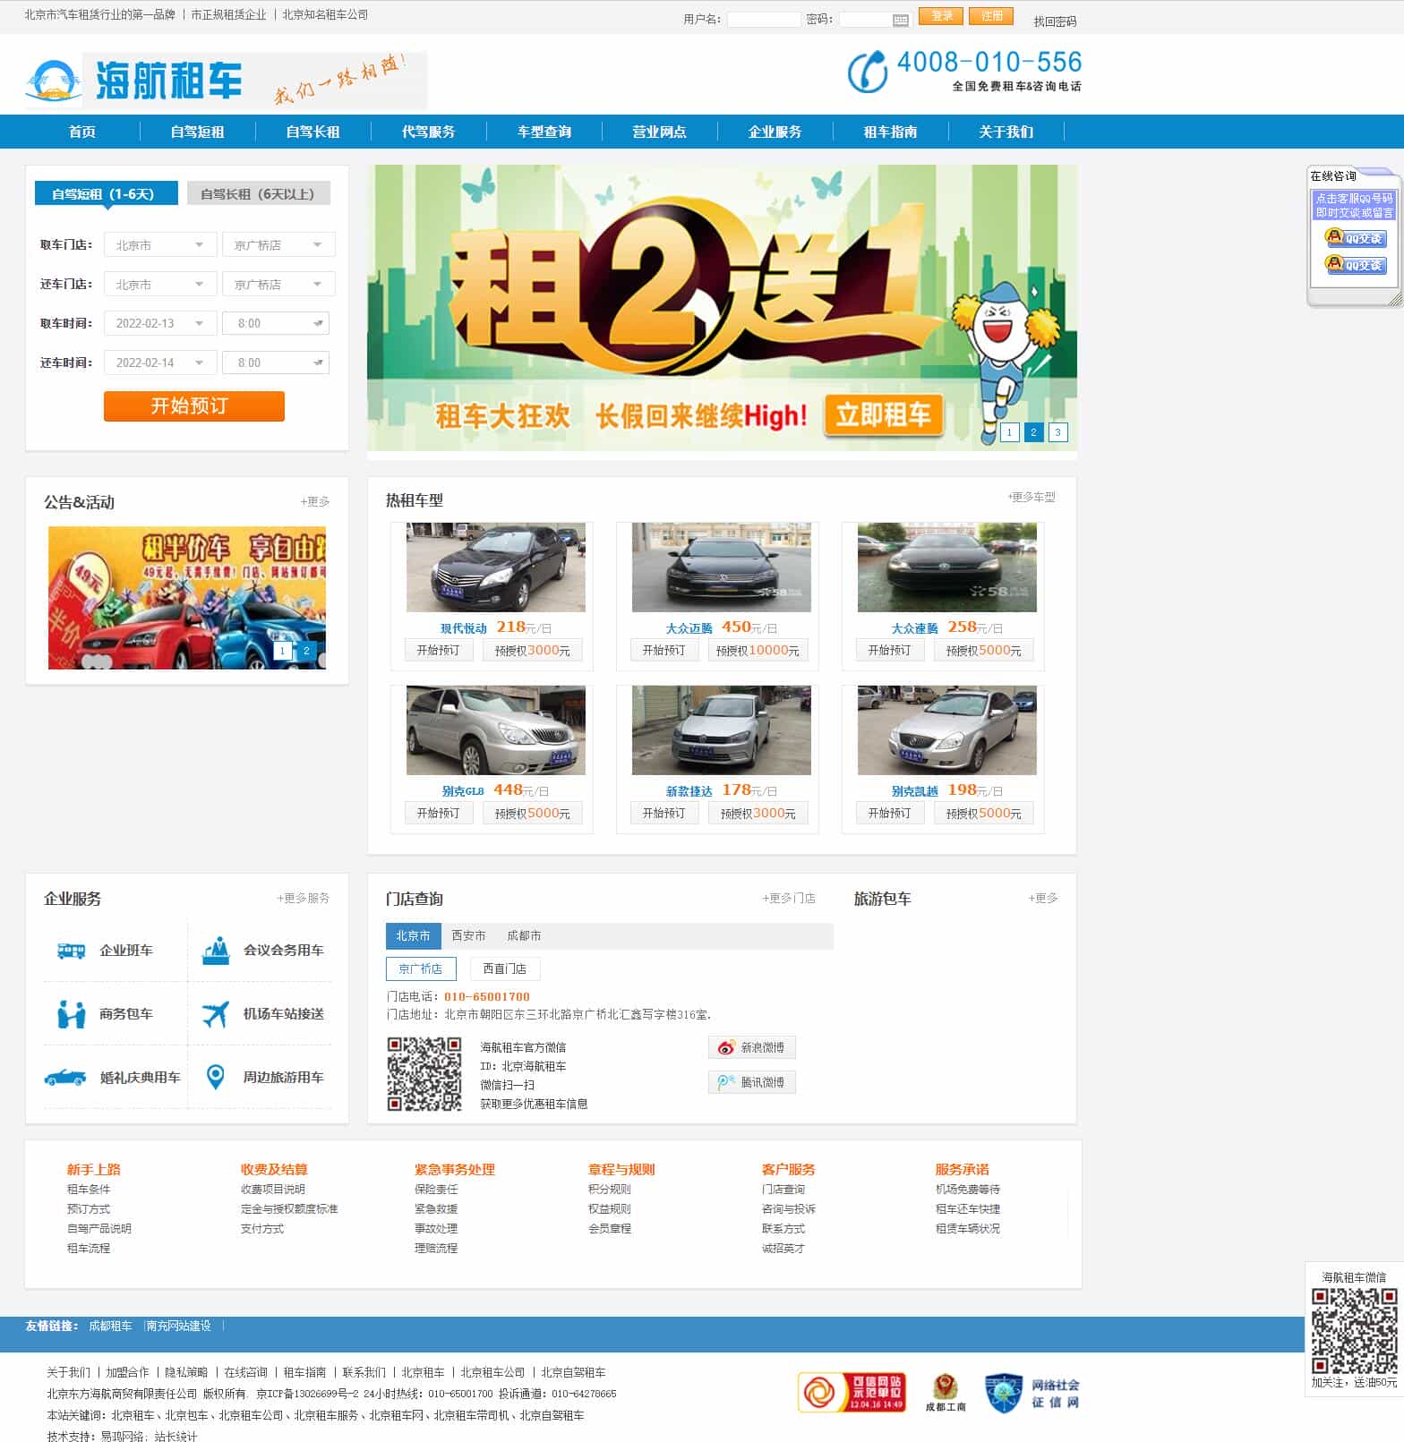Image resolution: width=1404 pixels, height=1442 pixels.
Task: Open 营业网点 in the navigation bar
Action: [660, 132]
